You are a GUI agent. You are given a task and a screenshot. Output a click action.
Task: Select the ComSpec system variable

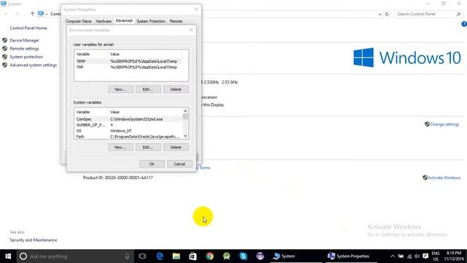(x=128, y=119)
